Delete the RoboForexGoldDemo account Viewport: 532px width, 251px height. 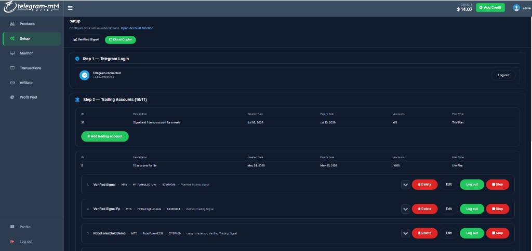[x=425, y=233]
